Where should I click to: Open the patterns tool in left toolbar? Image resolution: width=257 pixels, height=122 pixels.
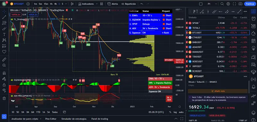[x=4, y=40]
